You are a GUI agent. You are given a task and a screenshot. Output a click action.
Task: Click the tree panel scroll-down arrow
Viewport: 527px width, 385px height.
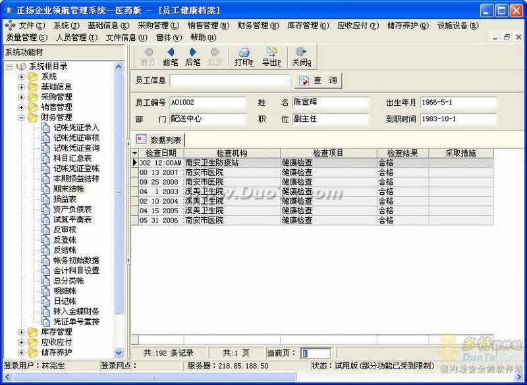[119, 353]
